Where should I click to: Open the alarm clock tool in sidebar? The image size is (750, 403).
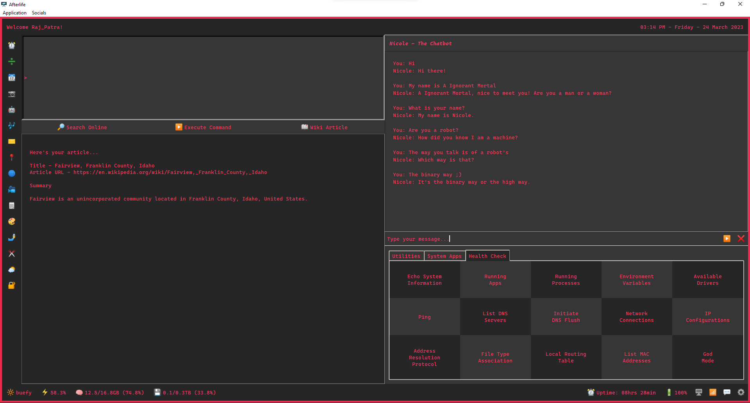[12, 46]
